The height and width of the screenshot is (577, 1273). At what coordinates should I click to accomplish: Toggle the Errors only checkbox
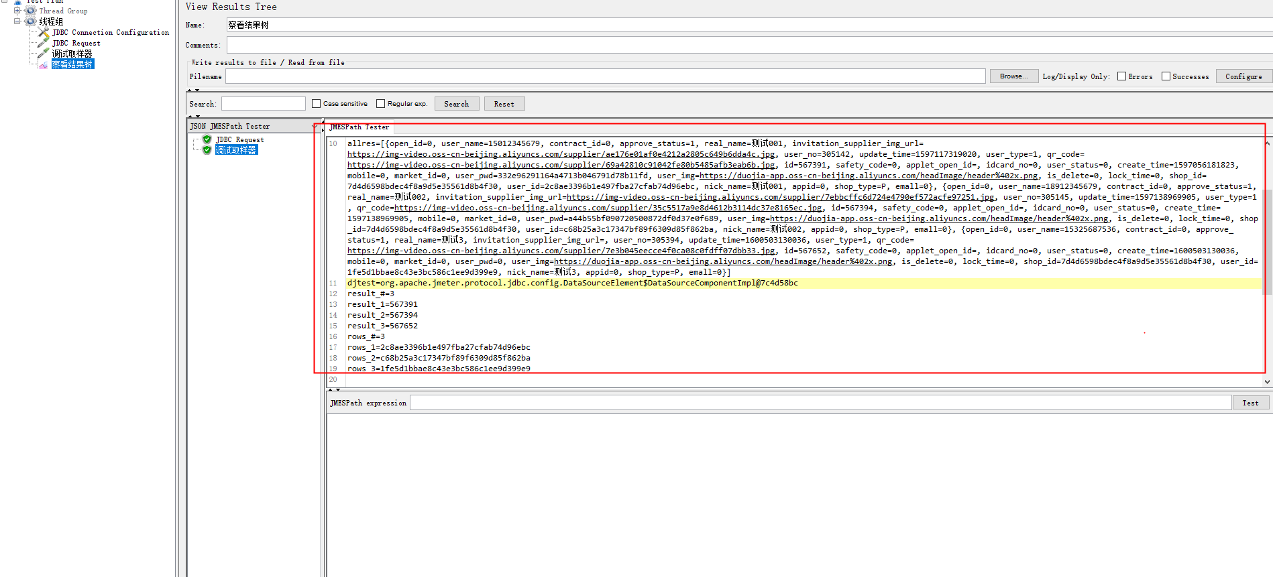tap(1121, 76)
